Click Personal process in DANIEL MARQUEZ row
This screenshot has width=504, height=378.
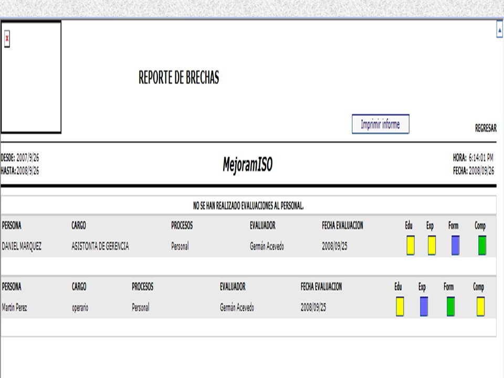[x=180, y=246]
